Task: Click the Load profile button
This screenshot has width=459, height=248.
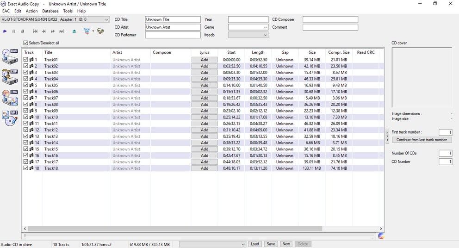Action: (x=255, y=244)
